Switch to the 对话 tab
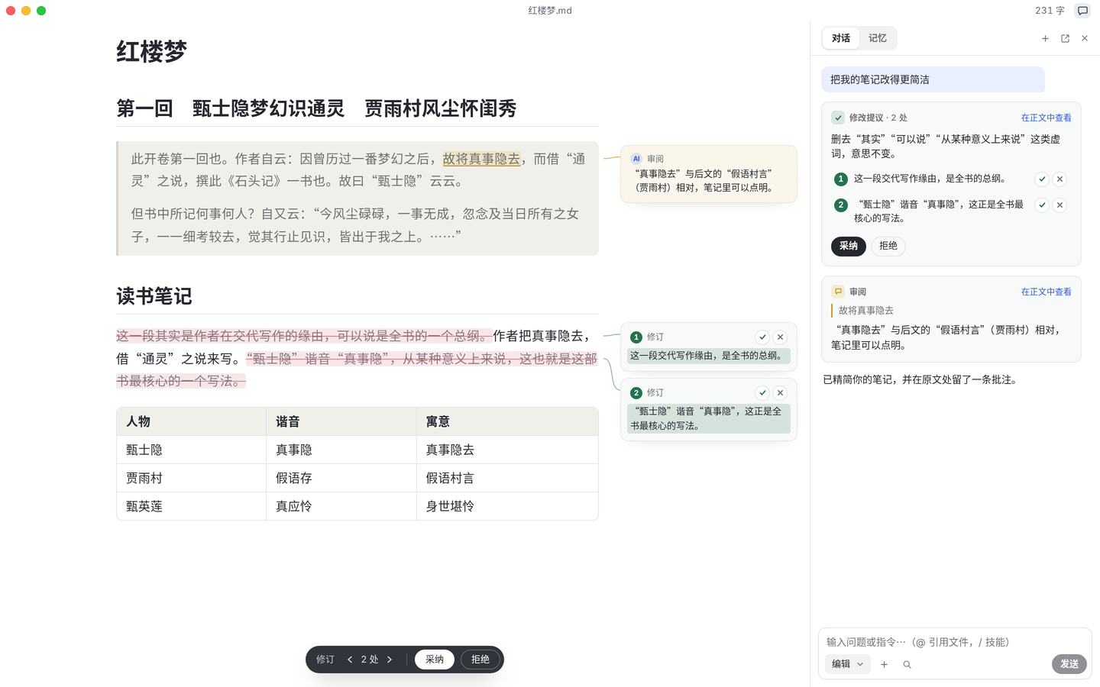The height and width of the screenshot is (687, 1100). click(x=841, y=38)
